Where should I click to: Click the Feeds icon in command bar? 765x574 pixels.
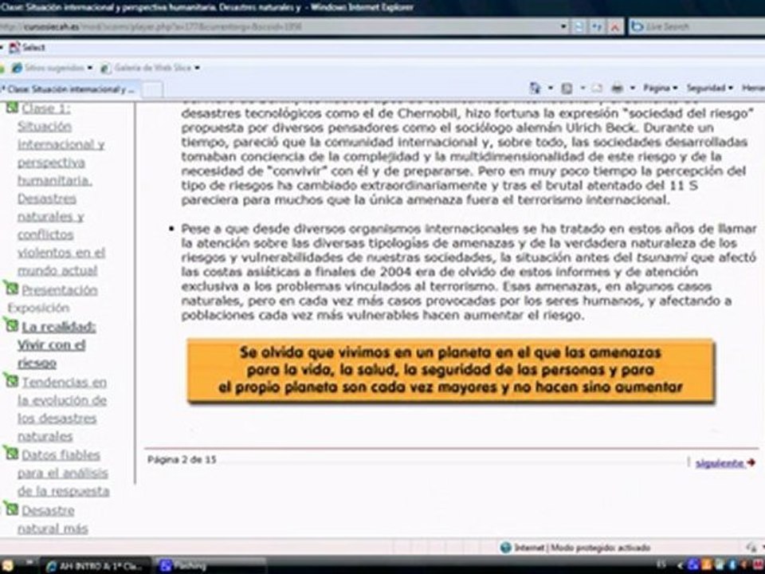coord(567,88)
